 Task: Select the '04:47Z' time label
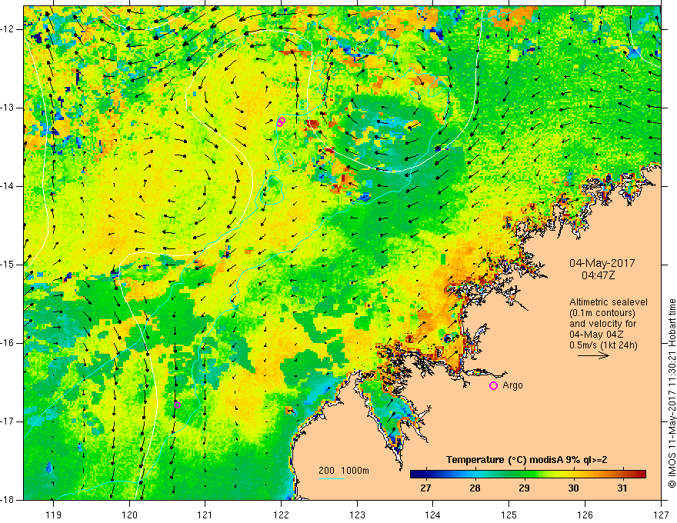pos(598,275)
